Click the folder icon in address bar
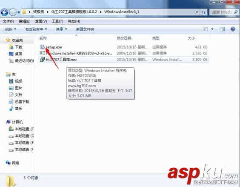Image resolution: width=240 pixels, height=187 pixels. (24, 12)
